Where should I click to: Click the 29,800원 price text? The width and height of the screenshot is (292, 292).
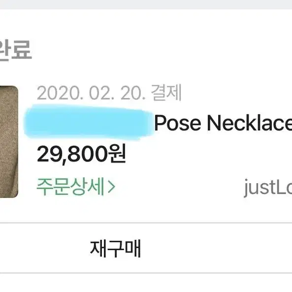[81, 155]
